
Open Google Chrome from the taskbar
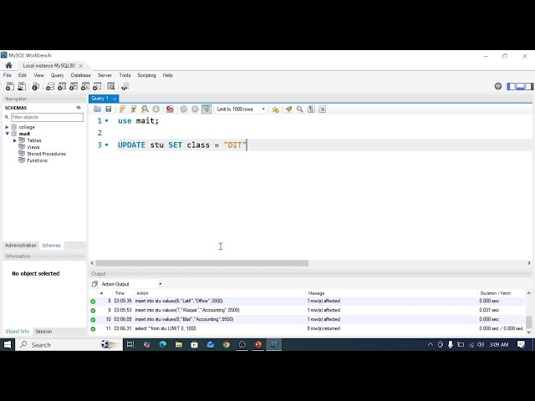point(227,345)
